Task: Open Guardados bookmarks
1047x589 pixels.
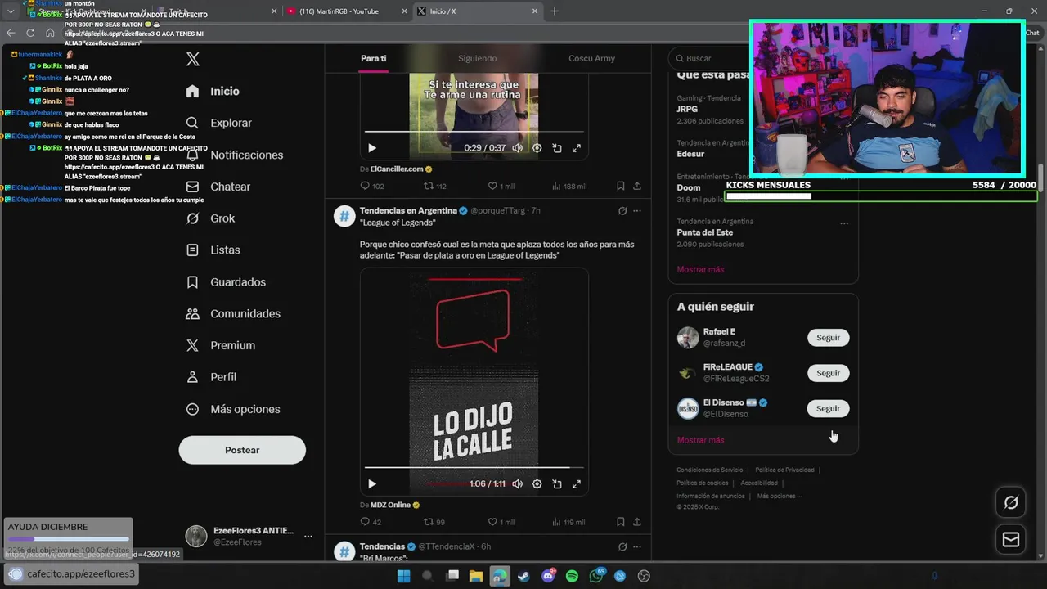Action: click(x=226, y=281)
